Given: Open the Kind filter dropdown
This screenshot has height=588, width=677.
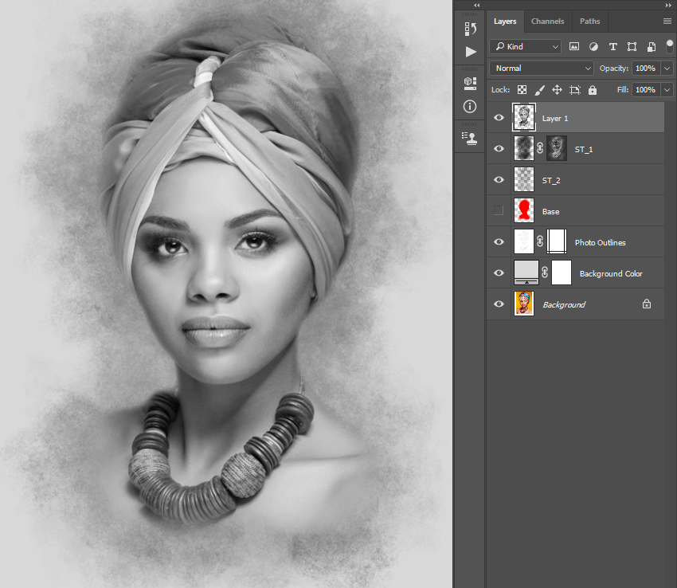Looking at the screenshot, I should pos(525,47).
